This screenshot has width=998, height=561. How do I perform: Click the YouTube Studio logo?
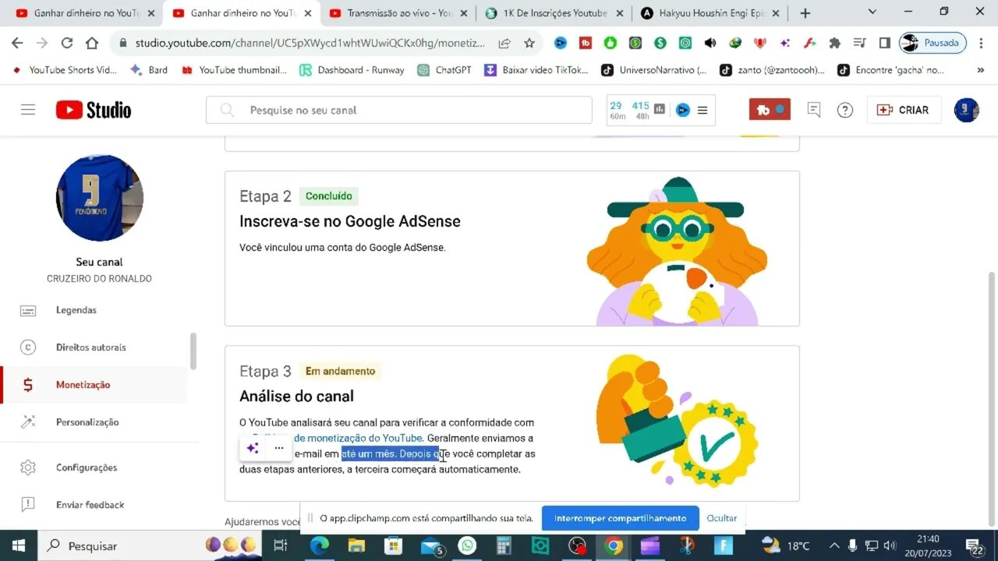coord(94,110)
